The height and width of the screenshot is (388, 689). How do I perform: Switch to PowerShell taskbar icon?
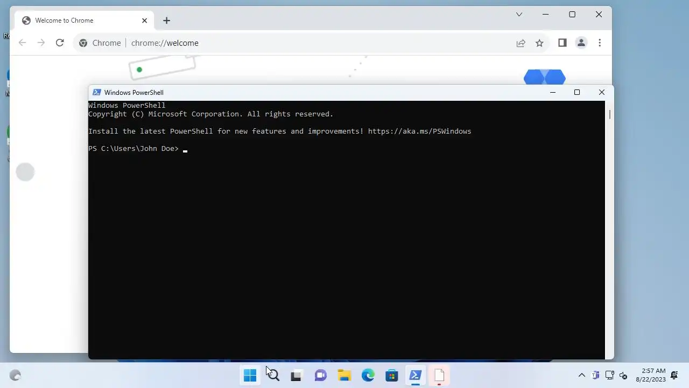[416, 376]
